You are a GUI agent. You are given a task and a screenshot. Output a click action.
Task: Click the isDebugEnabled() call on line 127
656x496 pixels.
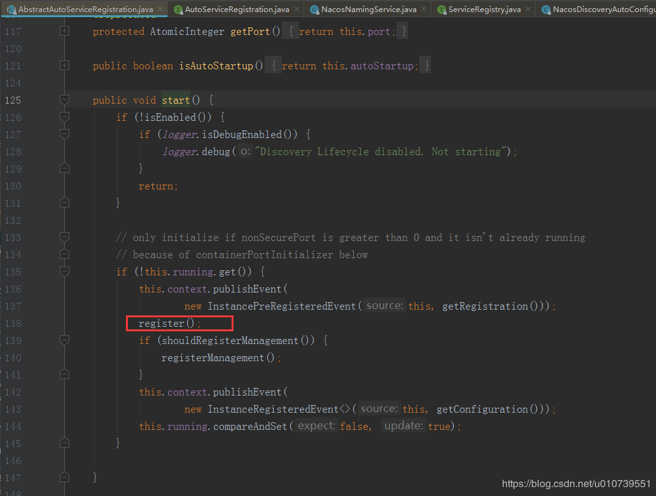click(x=247, y=134)
